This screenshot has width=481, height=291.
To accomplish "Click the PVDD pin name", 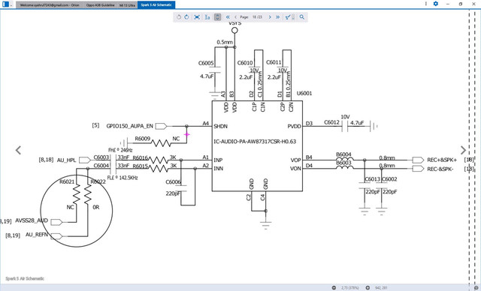I will click(x=294, y=127).
